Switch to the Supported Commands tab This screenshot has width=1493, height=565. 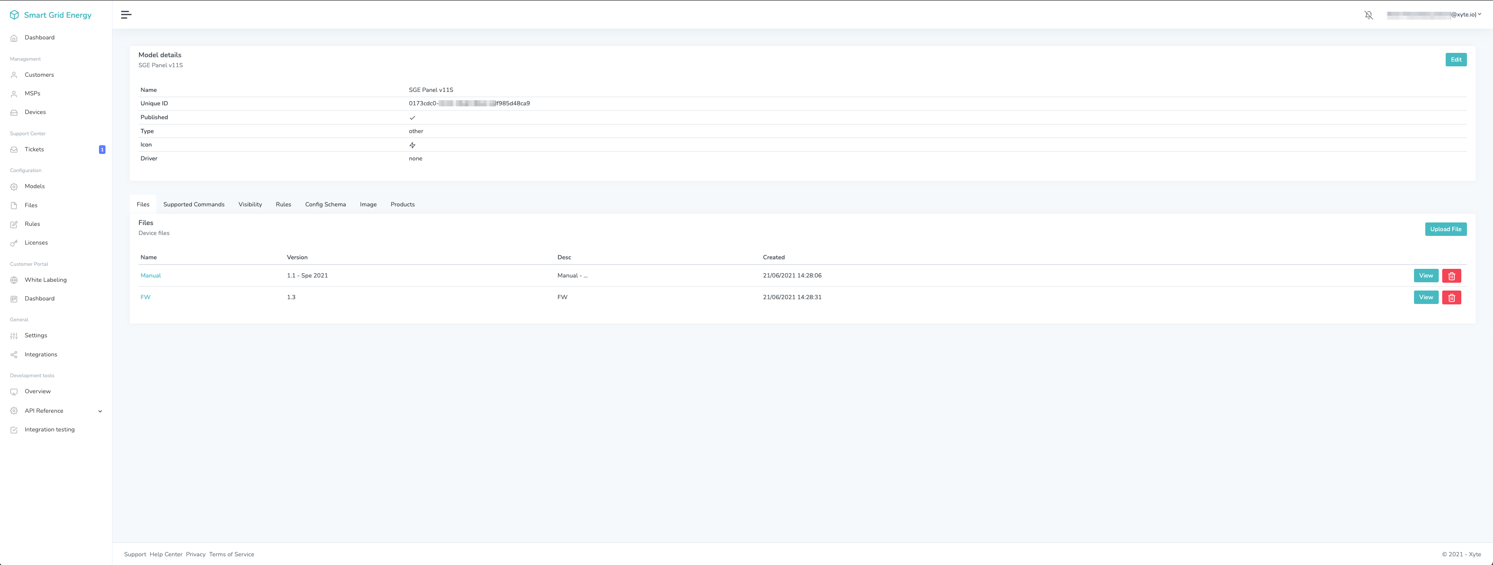(x=194, y=204)
